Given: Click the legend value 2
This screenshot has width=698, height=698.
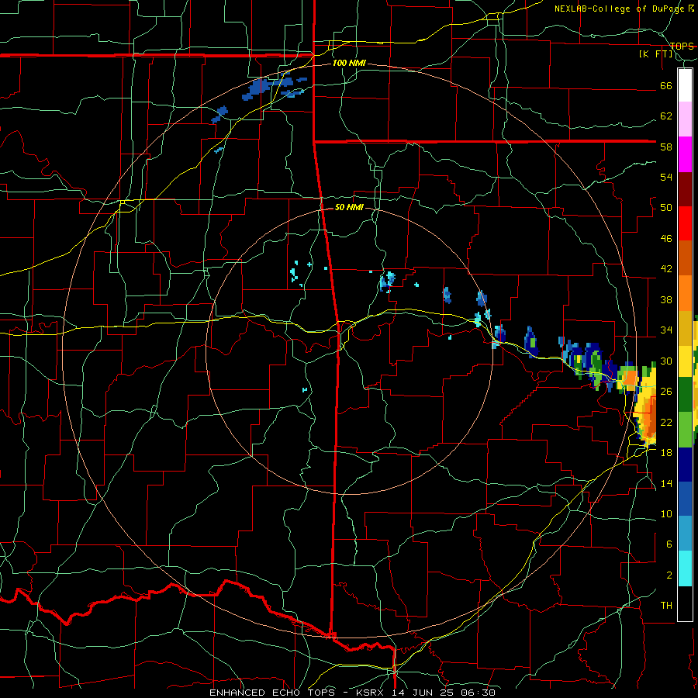Looking at the screenshot, I should (669, 575).
